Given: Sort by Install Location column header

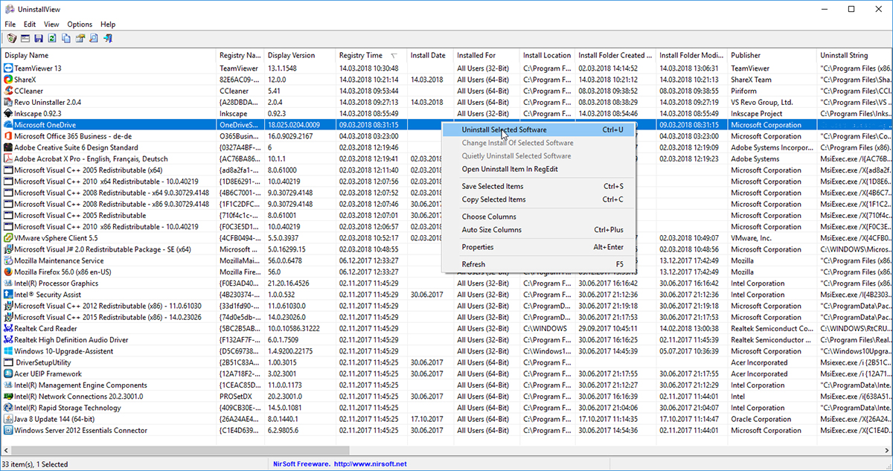Looking at the screenshot, I should pyautogui.click(x=547, y=55).
